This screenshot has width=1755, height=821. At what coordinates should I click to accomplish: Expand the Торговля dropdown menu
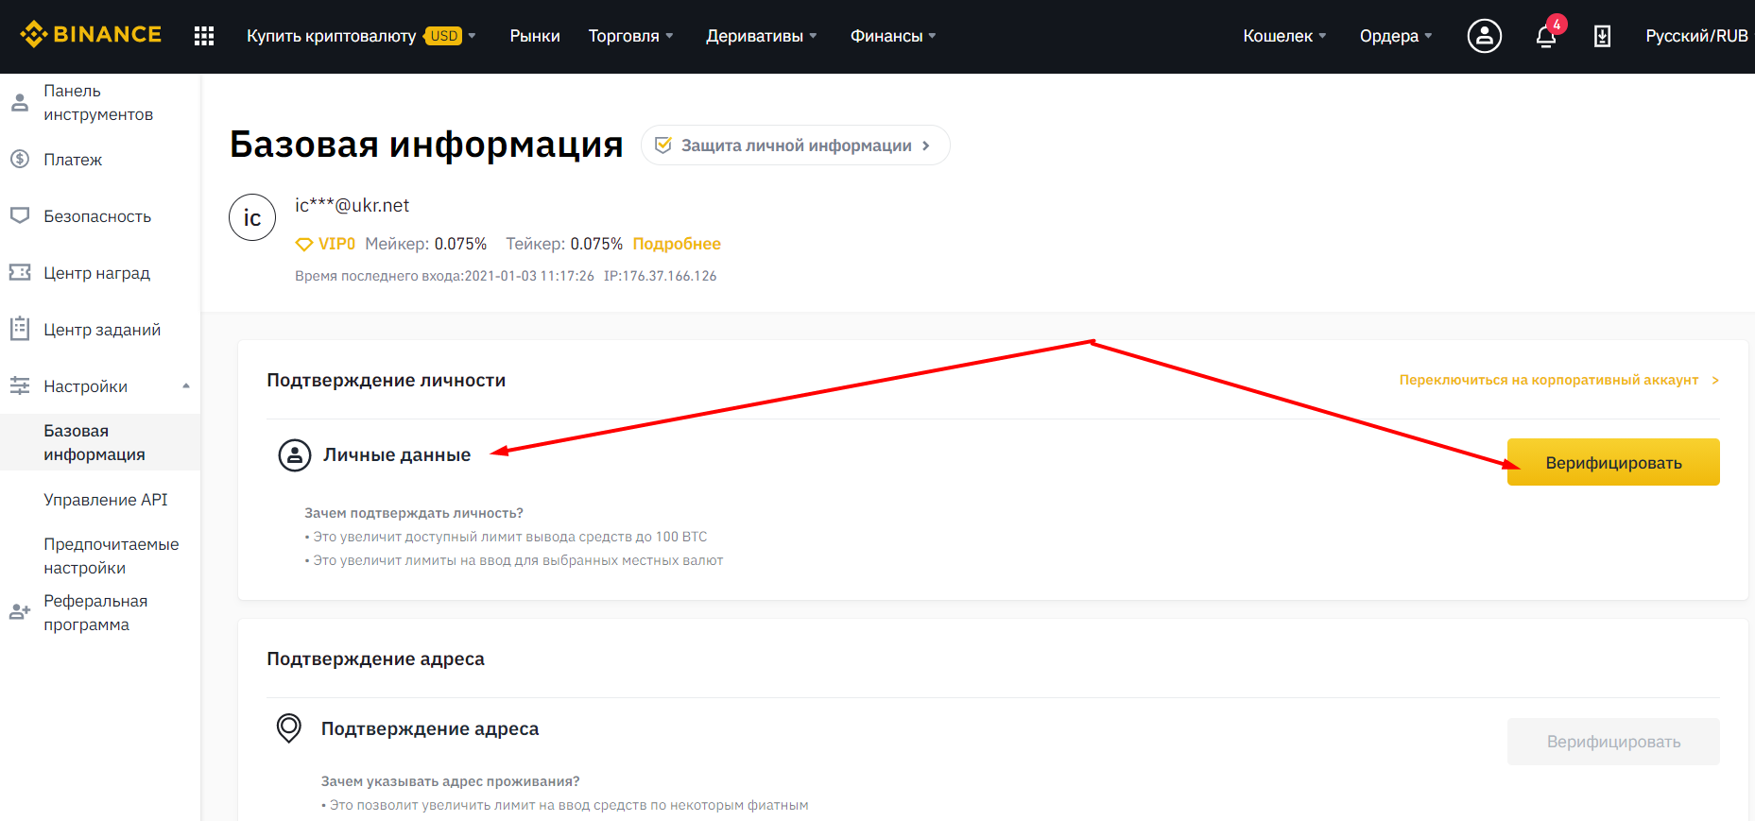pos(630,36)
